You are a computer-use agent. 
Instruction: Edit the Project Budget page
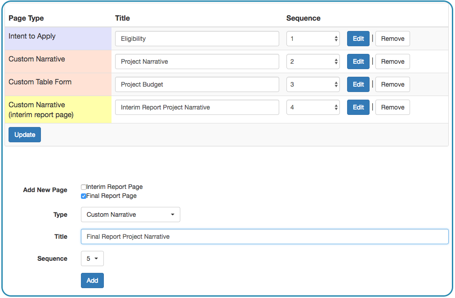pos(358,84)
